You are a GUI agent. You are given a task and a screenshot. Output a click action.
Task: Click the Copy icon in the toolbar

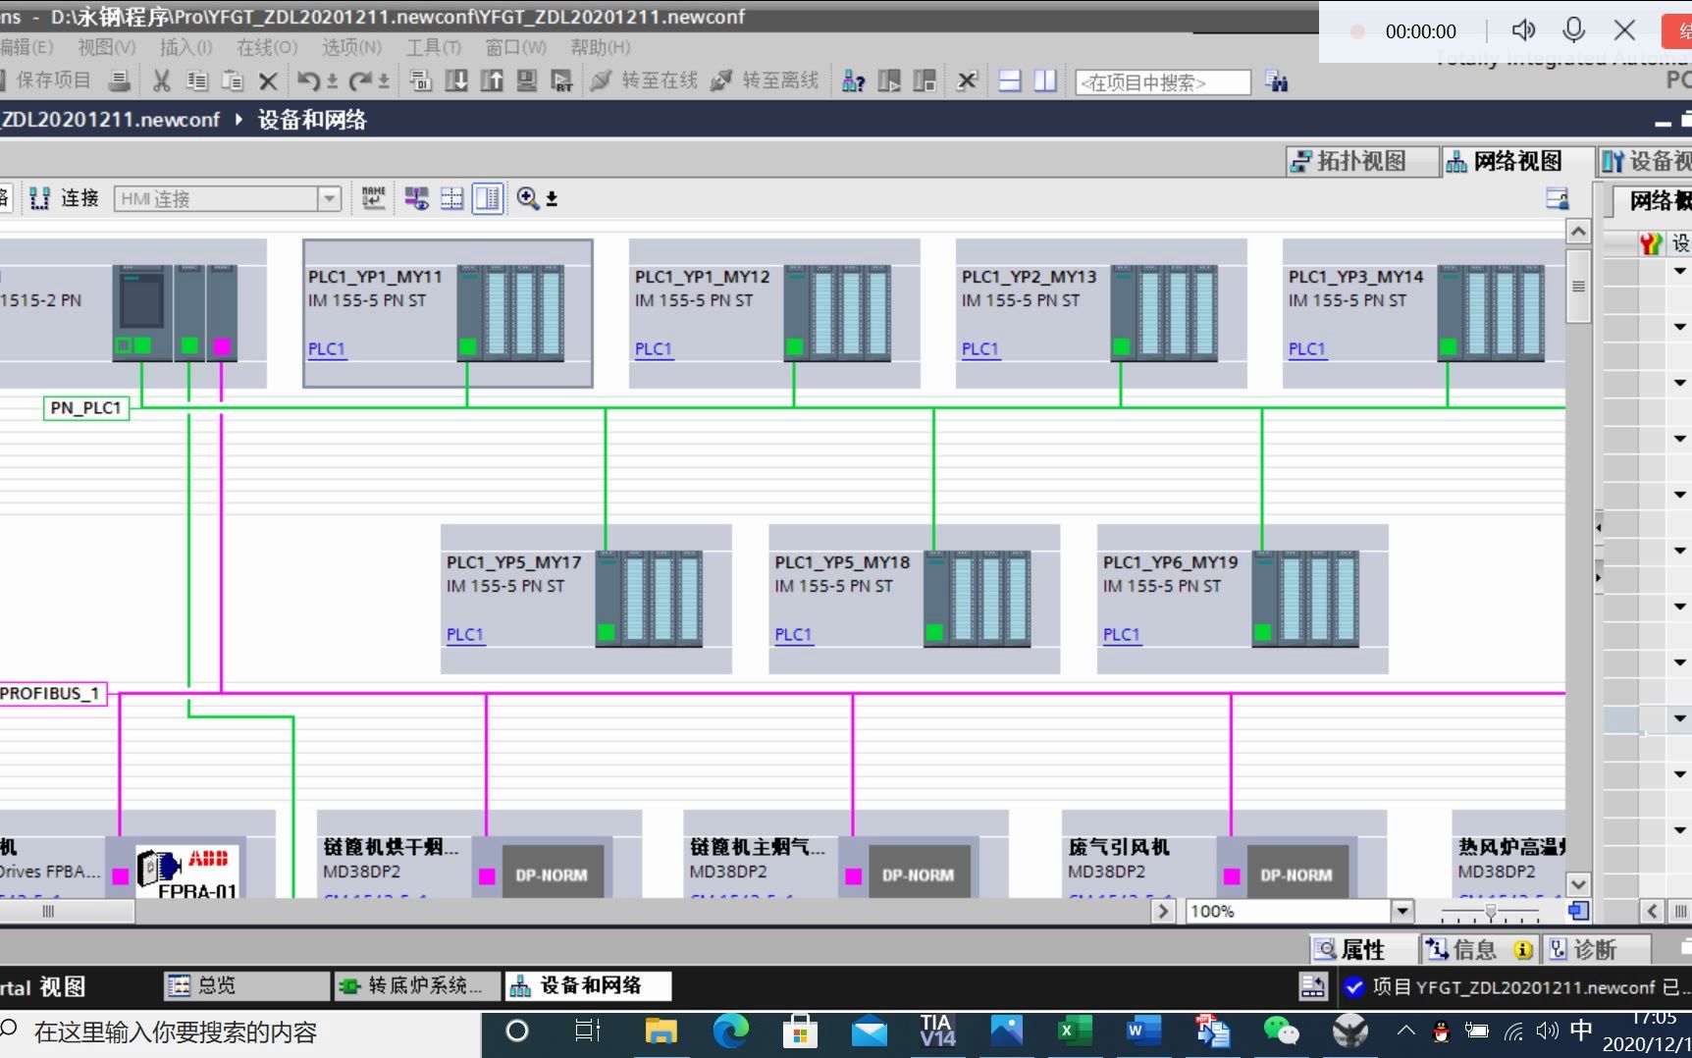197,81
